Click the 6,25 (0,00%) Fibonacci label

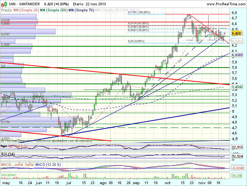[136, 41]
